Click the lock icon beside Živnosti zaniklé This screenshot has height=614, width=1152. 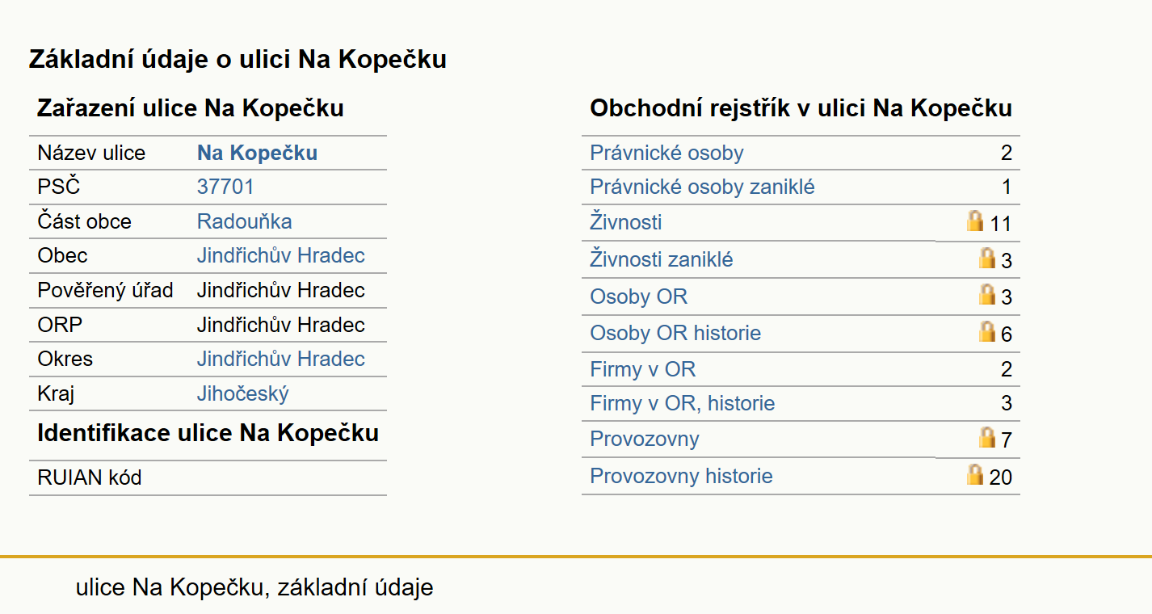pyautogui.click(x=986, y=258)
